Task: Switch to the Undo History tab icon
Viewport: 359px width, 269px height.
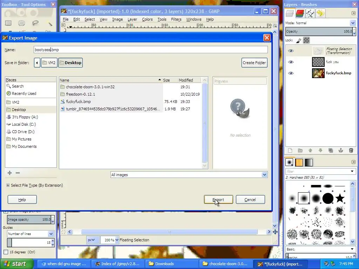Action: point(320,14)
